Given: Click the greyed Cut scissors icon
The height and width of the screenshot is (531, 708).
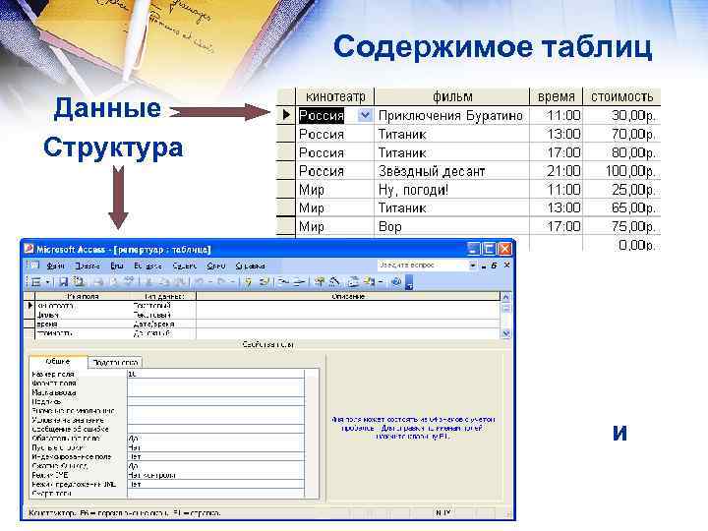Looking at the screenshot, I should [x=148, y=282].
